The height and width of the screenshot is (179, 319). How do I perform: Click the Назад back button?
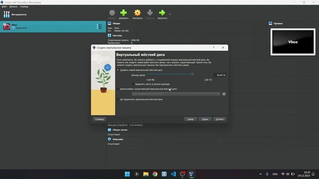190,119
